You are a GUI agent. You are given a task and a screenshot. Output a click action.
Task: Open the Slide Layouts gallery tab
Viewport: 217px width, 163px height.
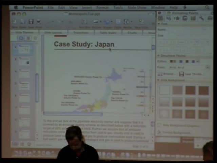(x=53, y=33)
